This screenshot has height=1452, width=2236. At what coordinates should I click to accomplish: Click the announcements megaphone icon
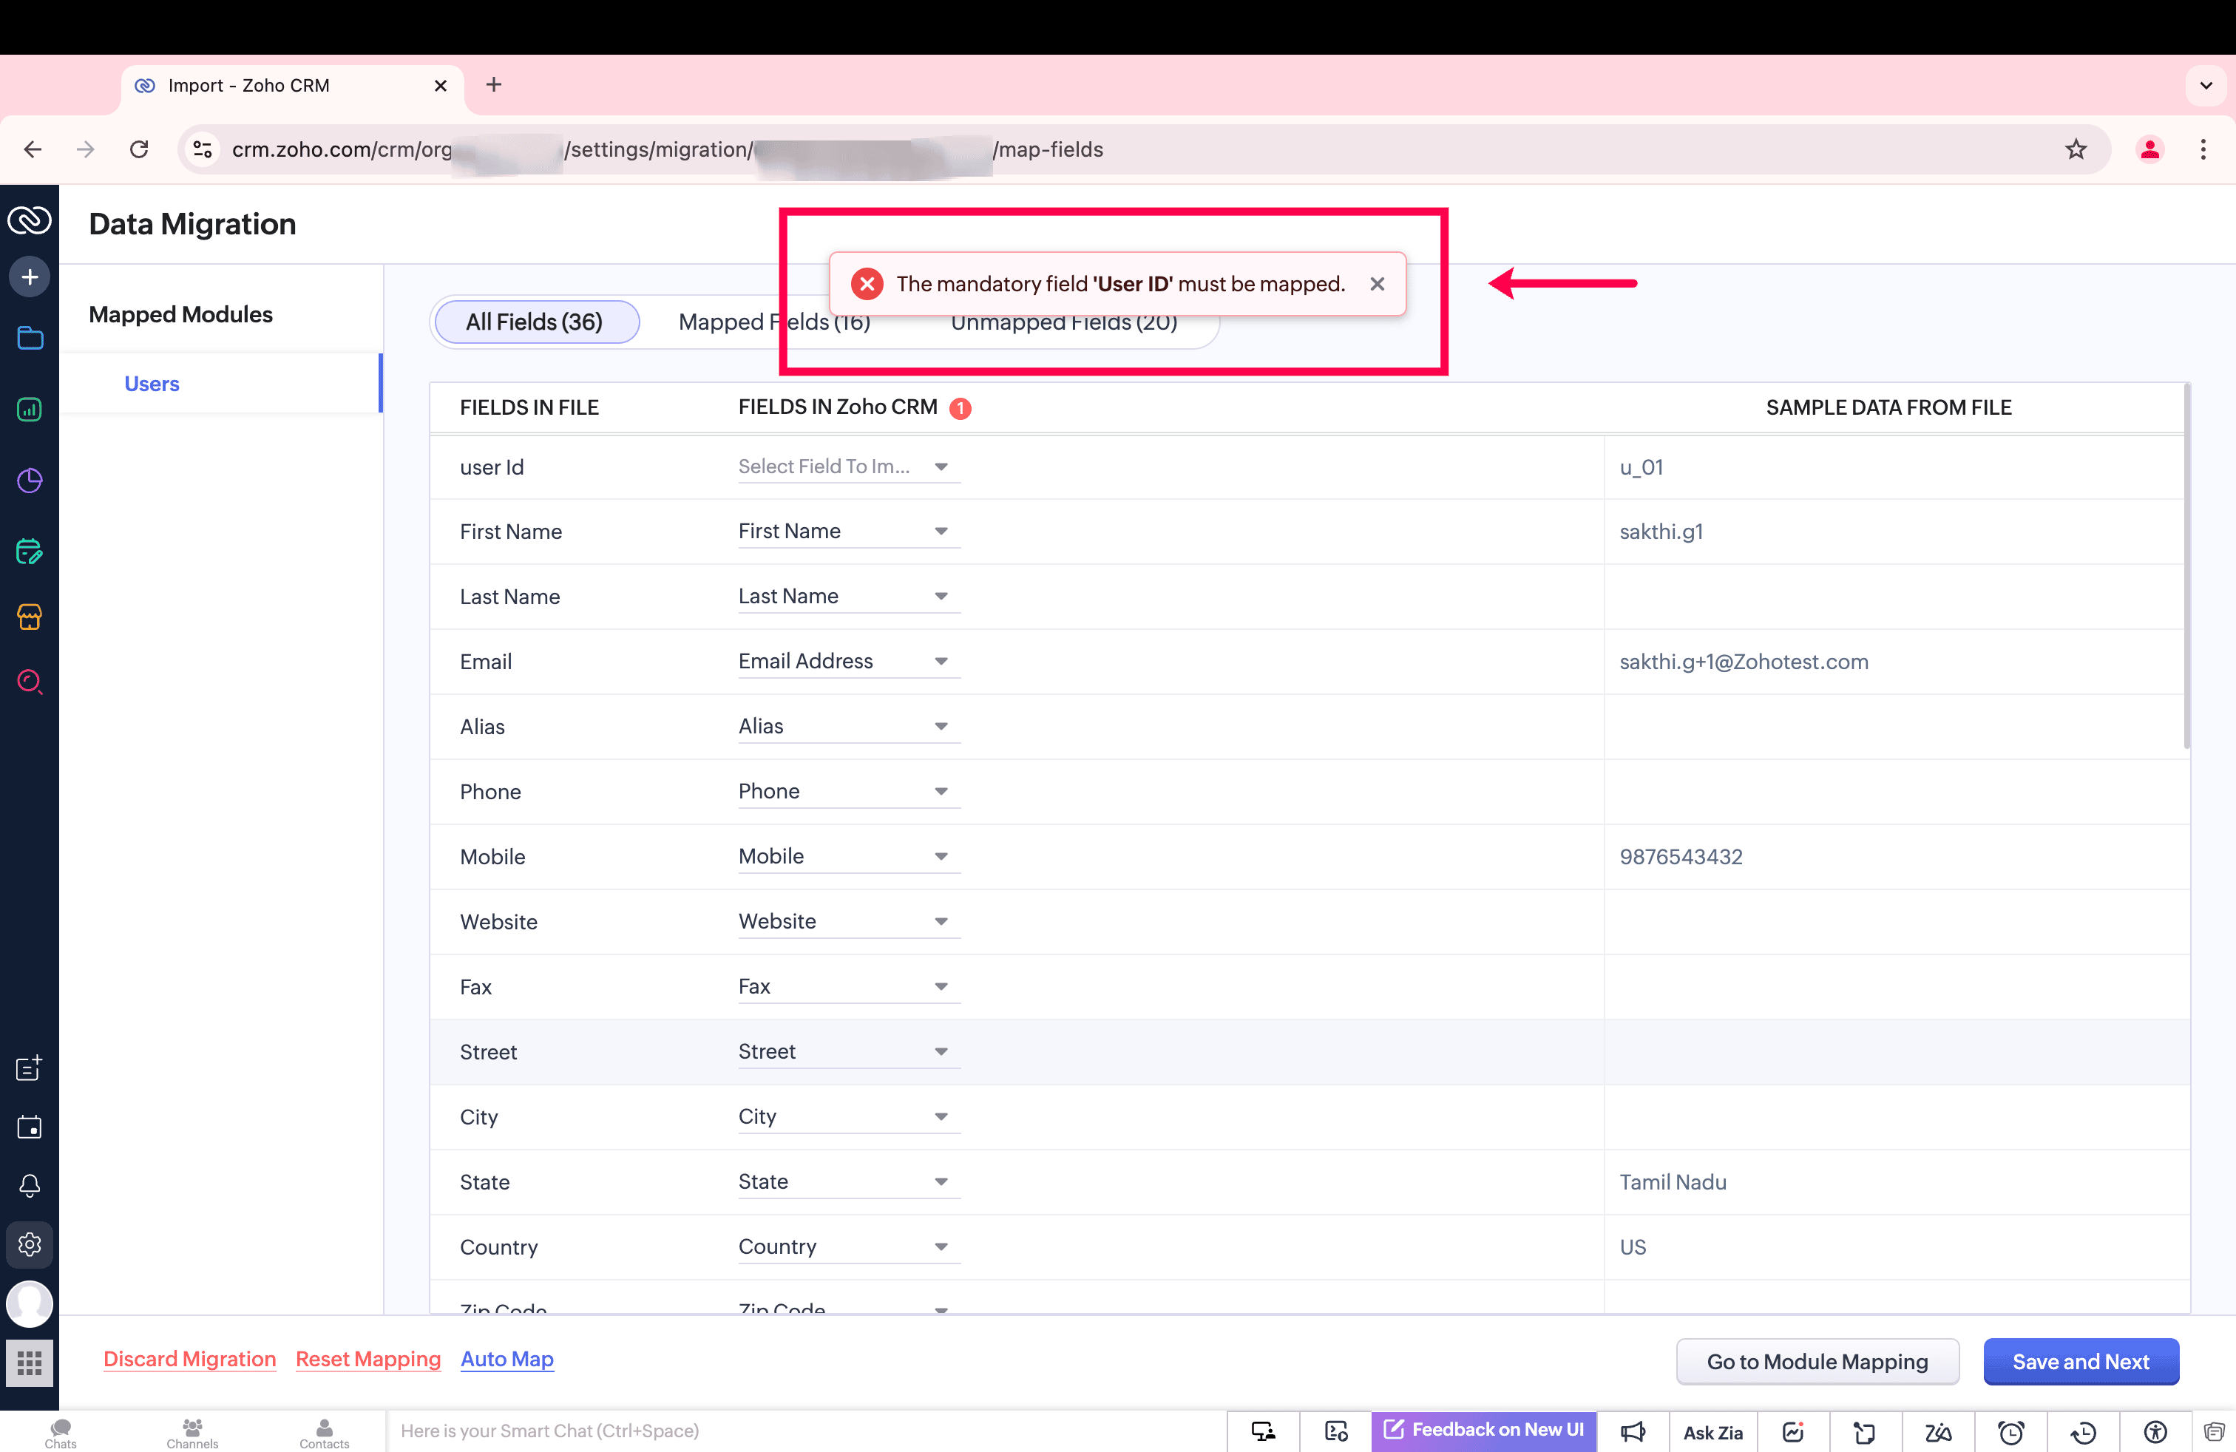1633,1431
